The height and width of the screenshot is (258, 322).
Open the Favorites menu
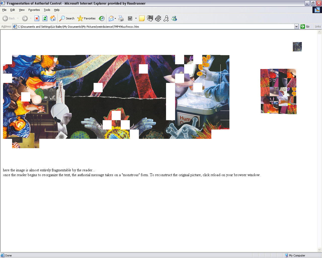click(x=34, y=10)
